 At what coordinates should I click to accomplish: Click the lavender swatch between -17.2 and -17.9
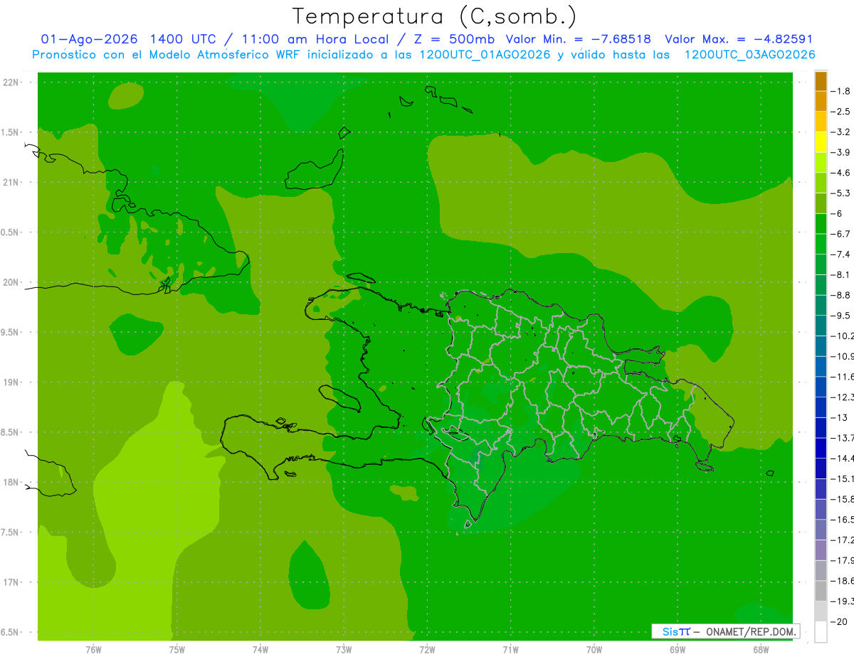(x=821, y=550)
